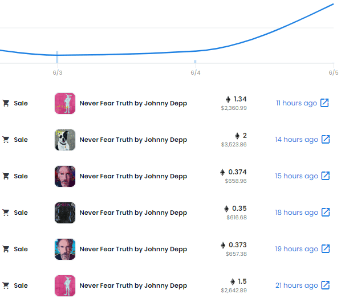Click Sale label in the 14 hours ago row
Image resolution: width=341 pixels, height=298 pixels.
click(x=21, y=140)
